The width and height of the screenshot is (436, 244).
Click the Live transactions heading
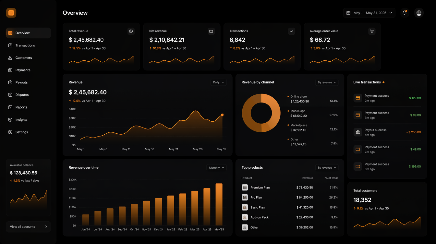click(367, 82)
